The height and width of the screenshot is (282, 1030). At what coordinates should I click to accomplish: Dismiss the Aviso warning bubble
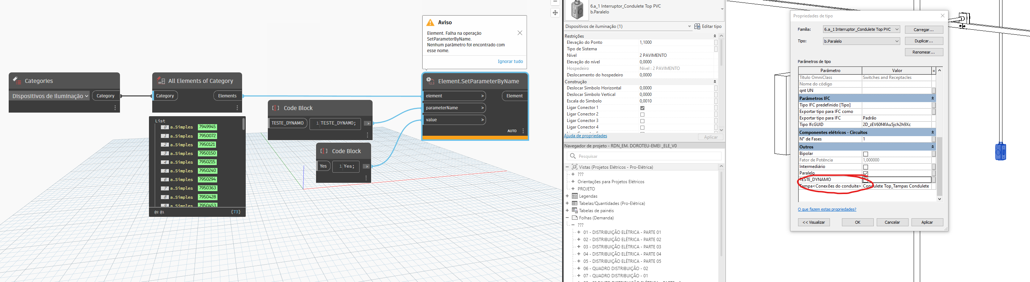(520, 33)
